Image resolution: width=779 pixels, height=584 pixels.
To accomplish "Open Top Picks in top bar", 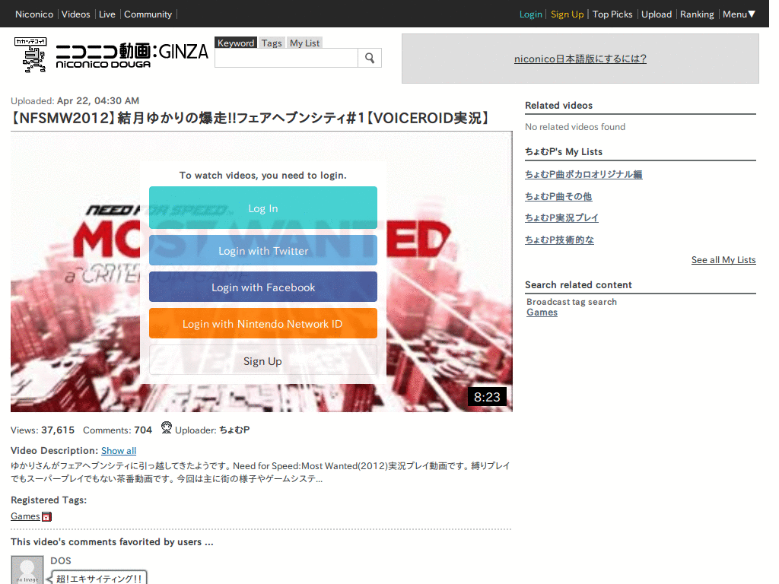I will click(612, 14).
